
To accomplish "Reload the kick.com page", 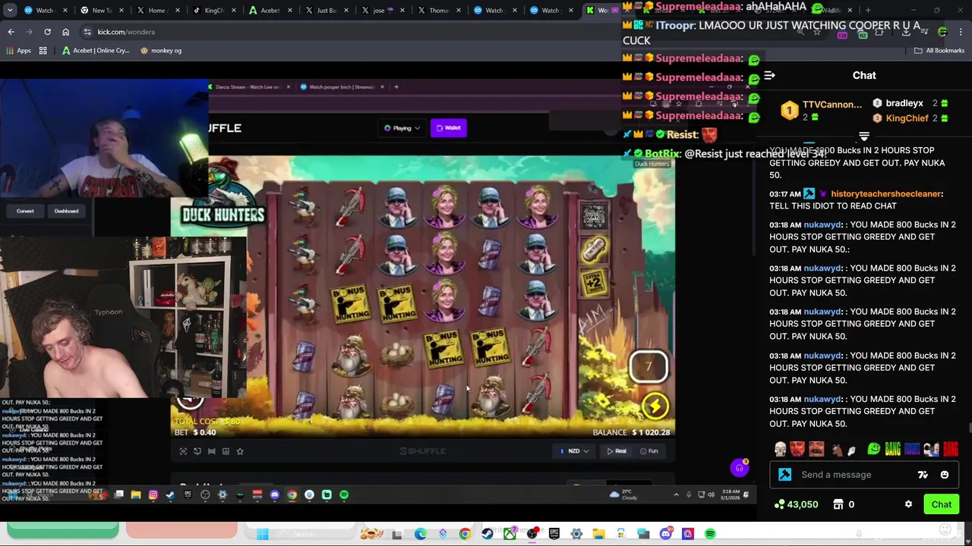I will [47, 32].
